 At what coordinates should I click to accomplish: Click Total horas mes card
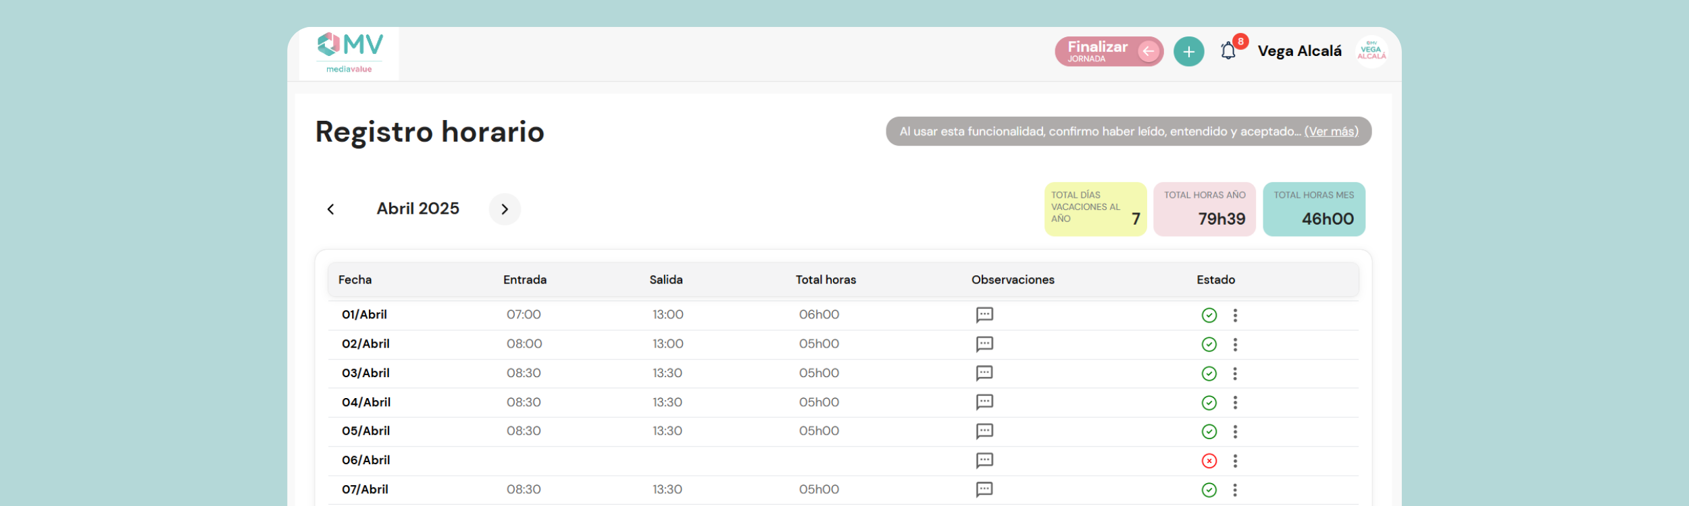pyautogui.click(x=1314, y=209)
